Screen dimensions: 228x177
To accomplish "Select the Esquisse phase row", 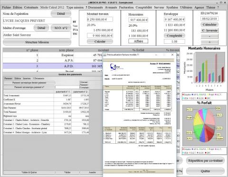I will click(x=53, y=55).
